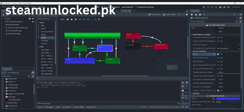Run the project with the play icon
The width and height of the screenshot is (244, 112).
click(x=204, y=7)
